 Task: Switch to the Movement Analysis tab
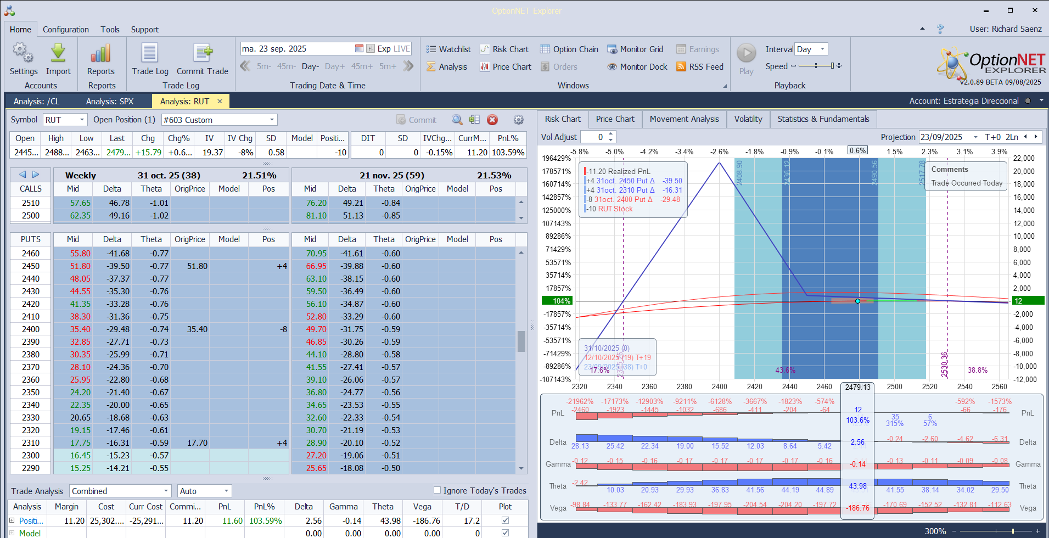tap(684, 119)
